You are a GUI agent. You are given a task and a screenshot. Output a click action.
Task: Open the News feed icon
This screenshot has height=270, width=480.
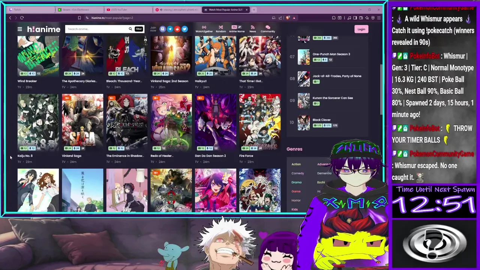[252, 29]
